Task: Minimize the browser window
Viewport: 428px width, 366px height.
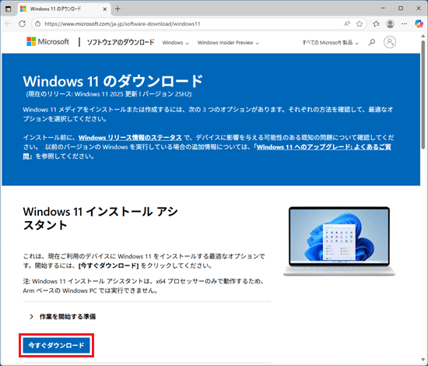Action: click(383, 9)
